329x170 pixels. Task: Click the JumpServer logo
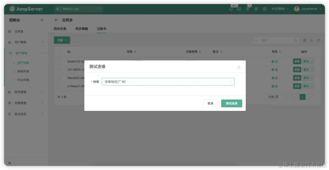point(26,9)
